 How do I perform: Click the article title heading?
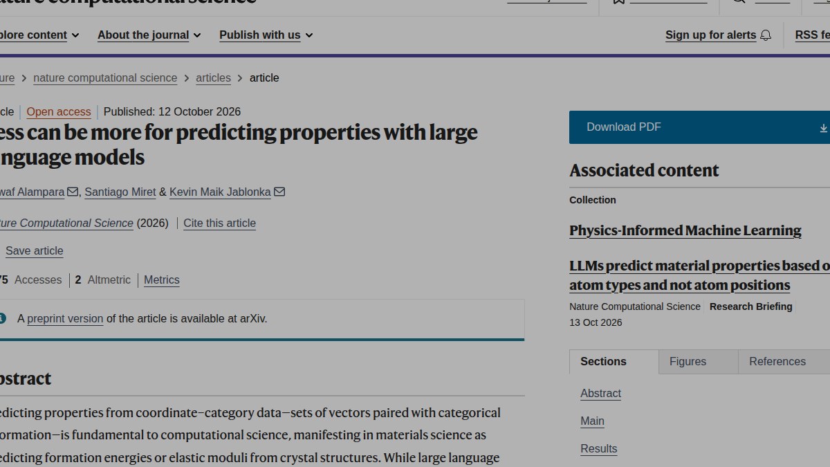(239, 145)
